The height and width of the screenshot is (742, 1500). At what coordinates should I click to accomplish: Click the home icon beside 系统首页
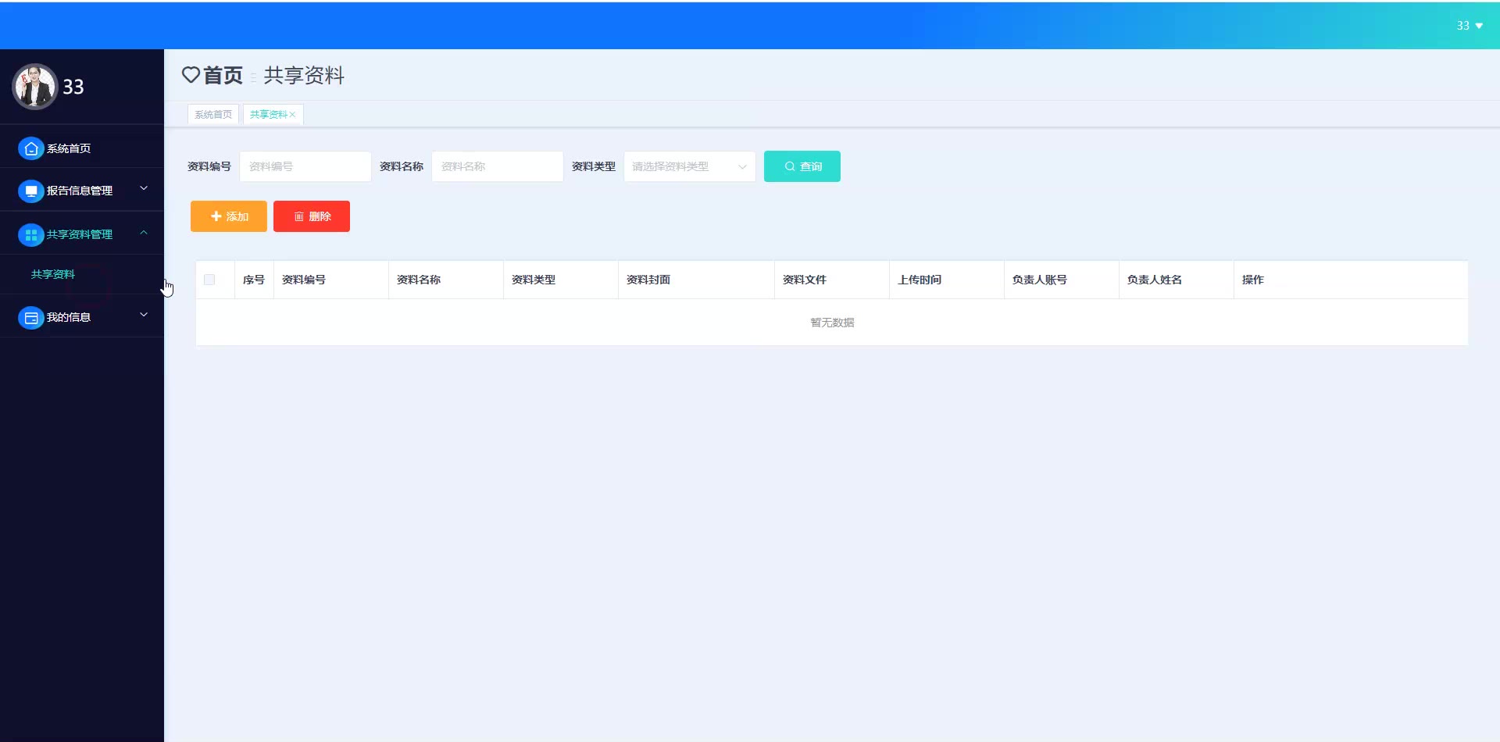tap(30, 148)
